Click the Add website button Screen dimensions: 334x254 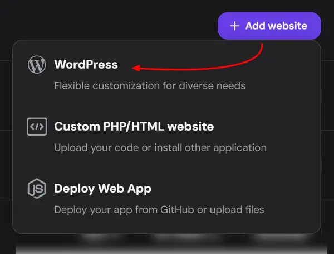click(x=269, y=26)
